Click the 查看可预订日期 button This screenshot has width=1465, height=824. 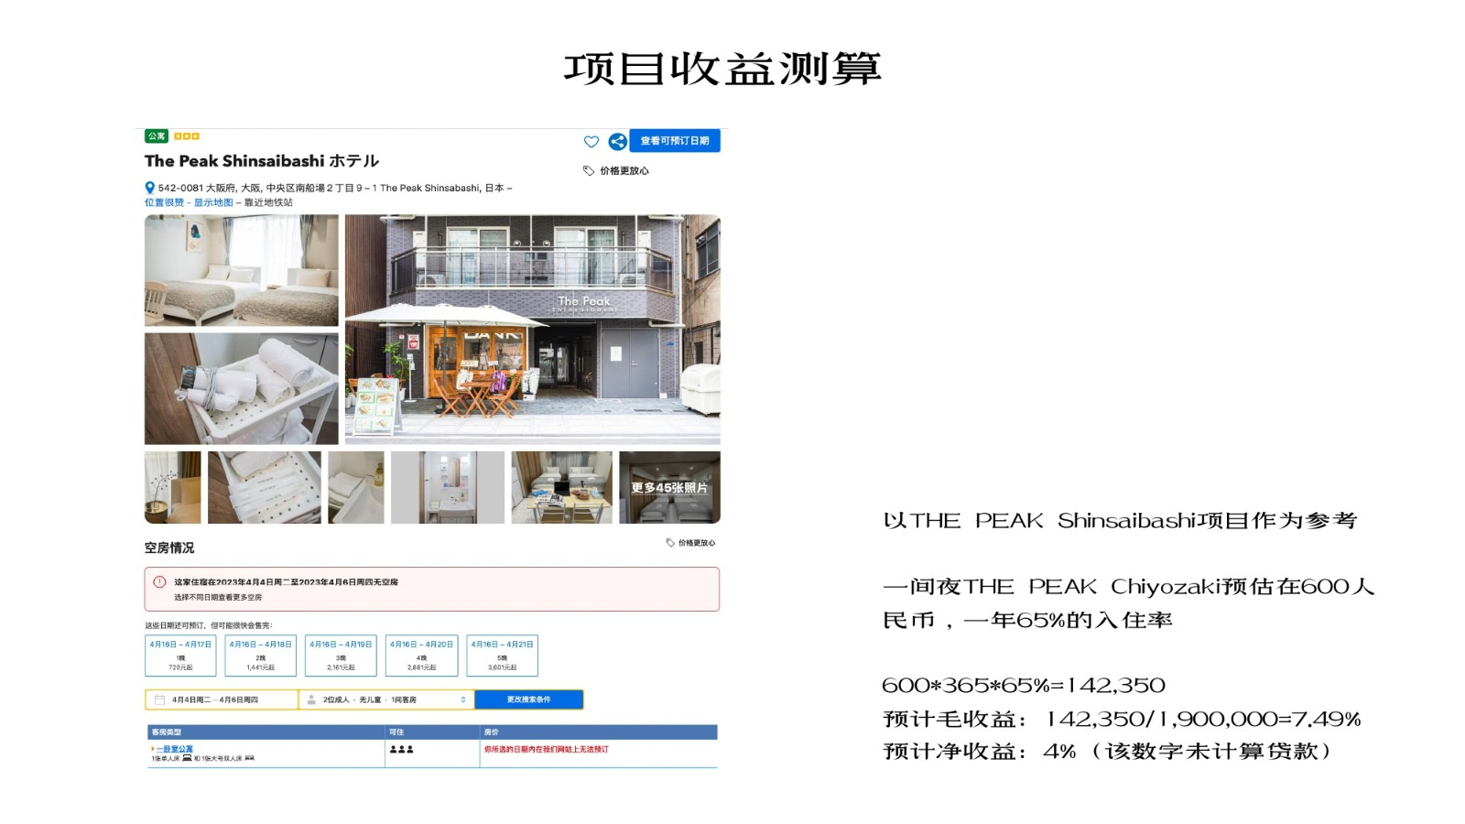coord(675,140)
